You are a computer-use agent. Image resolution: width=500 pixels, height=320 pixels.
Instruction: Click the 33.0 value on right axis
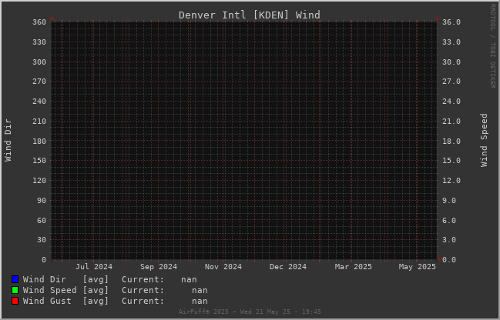tap(451, 42)
